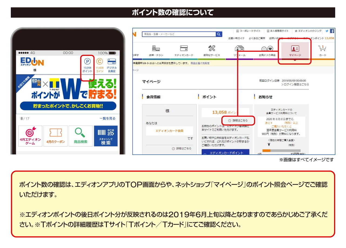Open the エディオンカード navigation icon
346x248 pixels.
184,51
